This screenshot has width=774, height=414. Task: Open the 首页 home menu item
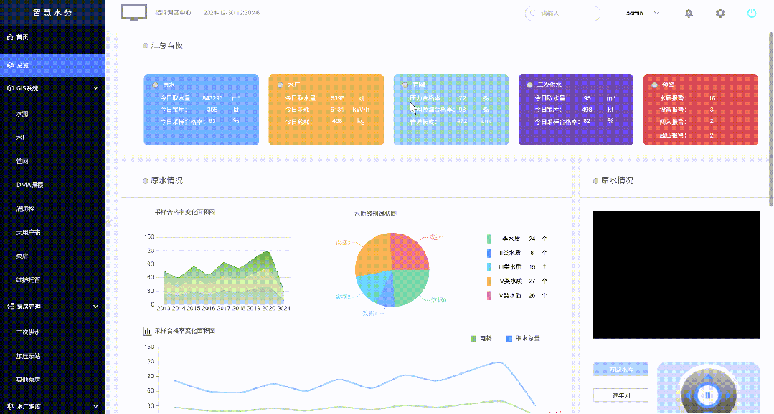click(x=52, y=37)
